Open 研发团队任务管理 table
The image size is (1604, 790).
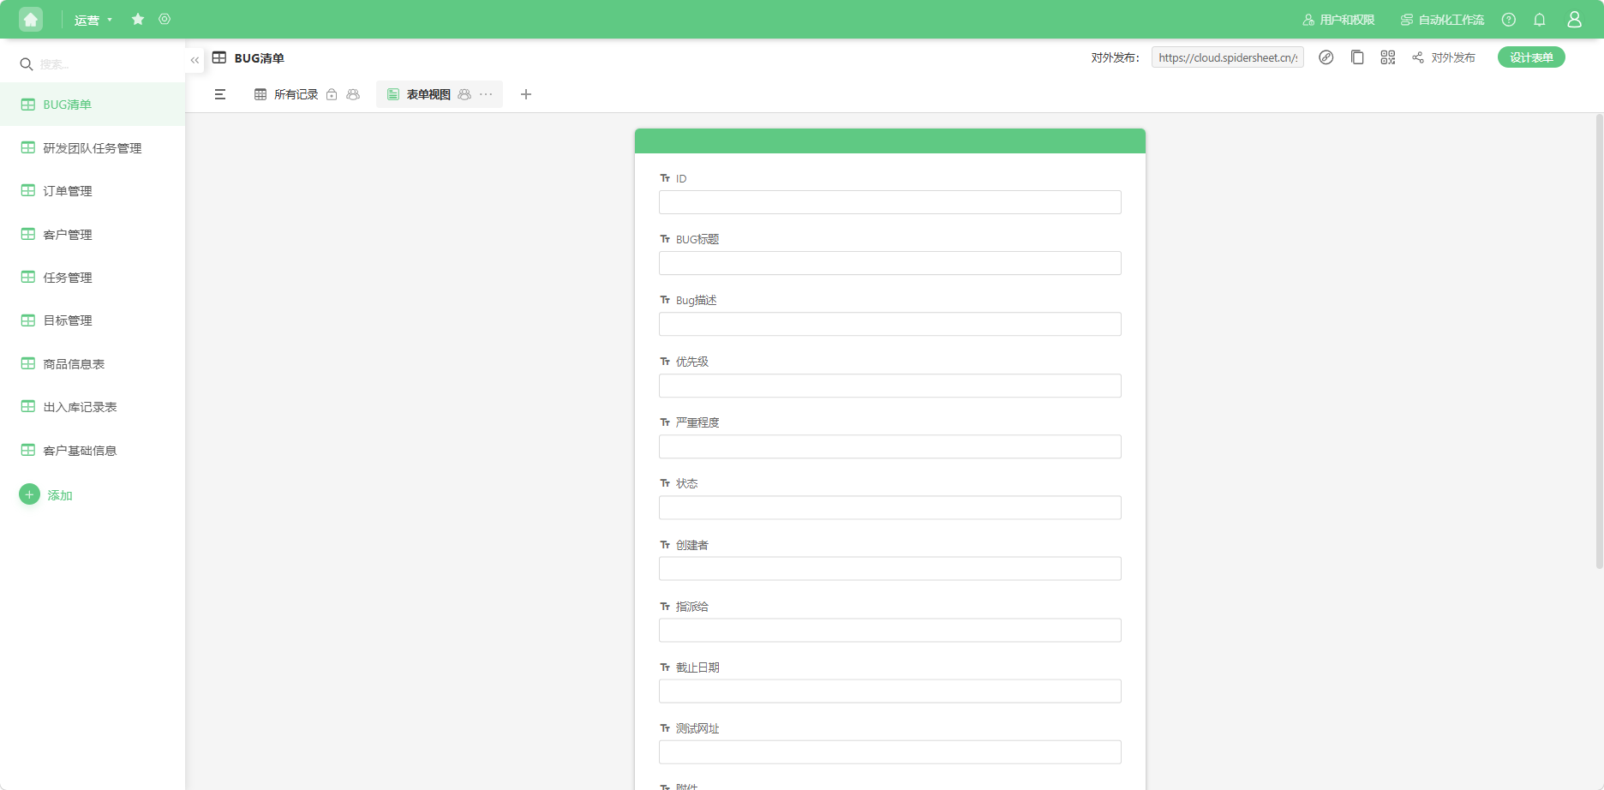pos(93,148)
